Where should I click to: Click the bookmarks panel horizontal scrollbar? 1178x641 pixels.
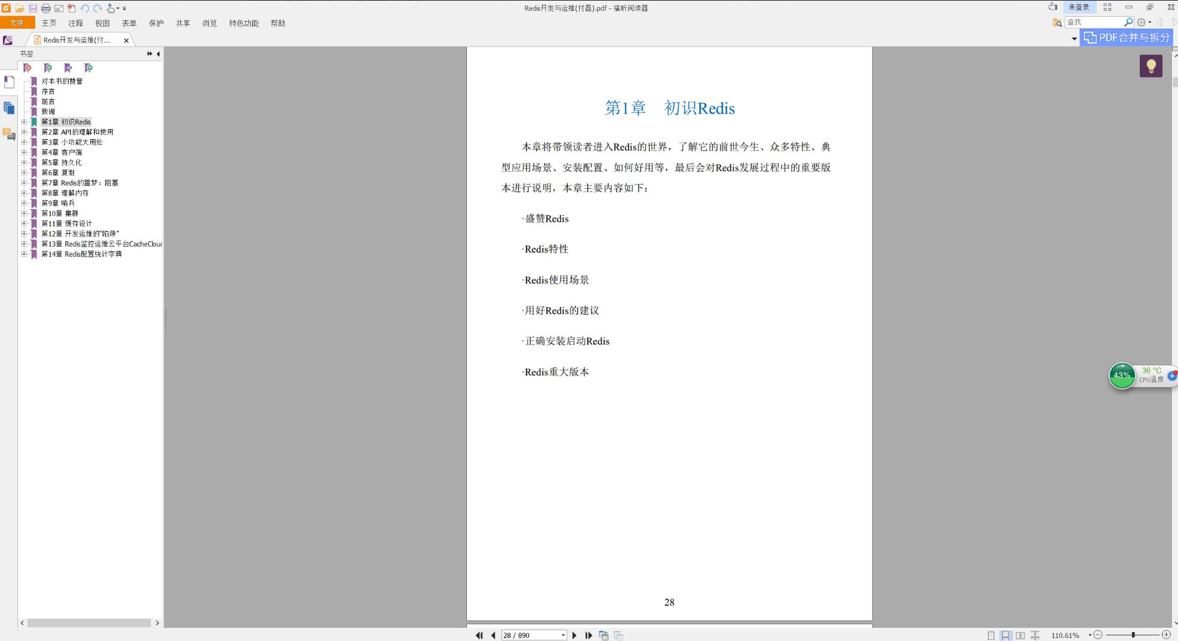[x=90, y=622]
